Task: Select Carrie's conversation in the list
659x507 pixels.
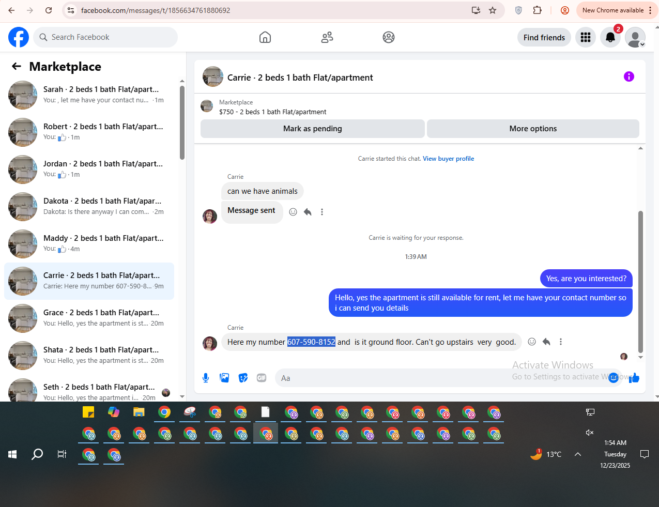Action: (x=89, y=281)
